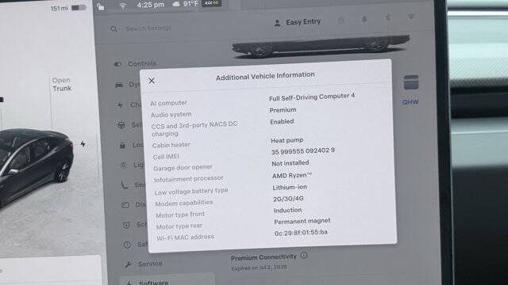508x285 pixels.
Task: Select the Easy Entry driver profile
Action: tap(303, 22)
